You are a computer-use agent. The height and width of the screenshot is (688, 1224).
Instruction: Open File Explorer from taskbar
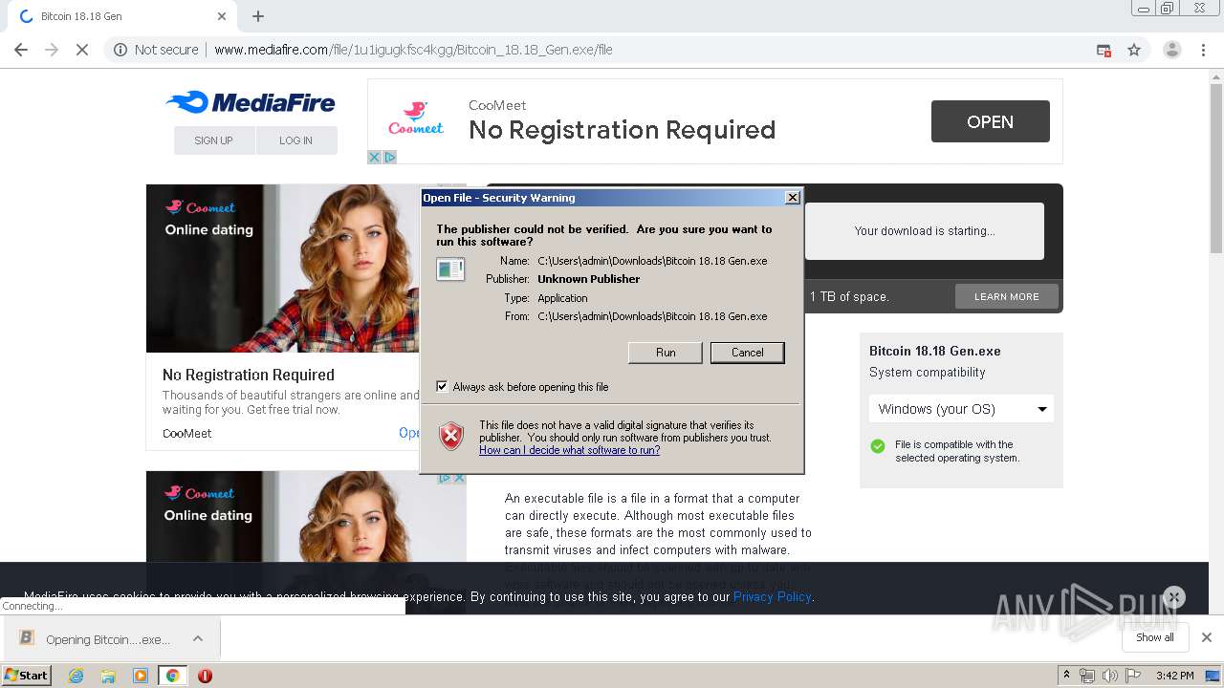point(108,676)
